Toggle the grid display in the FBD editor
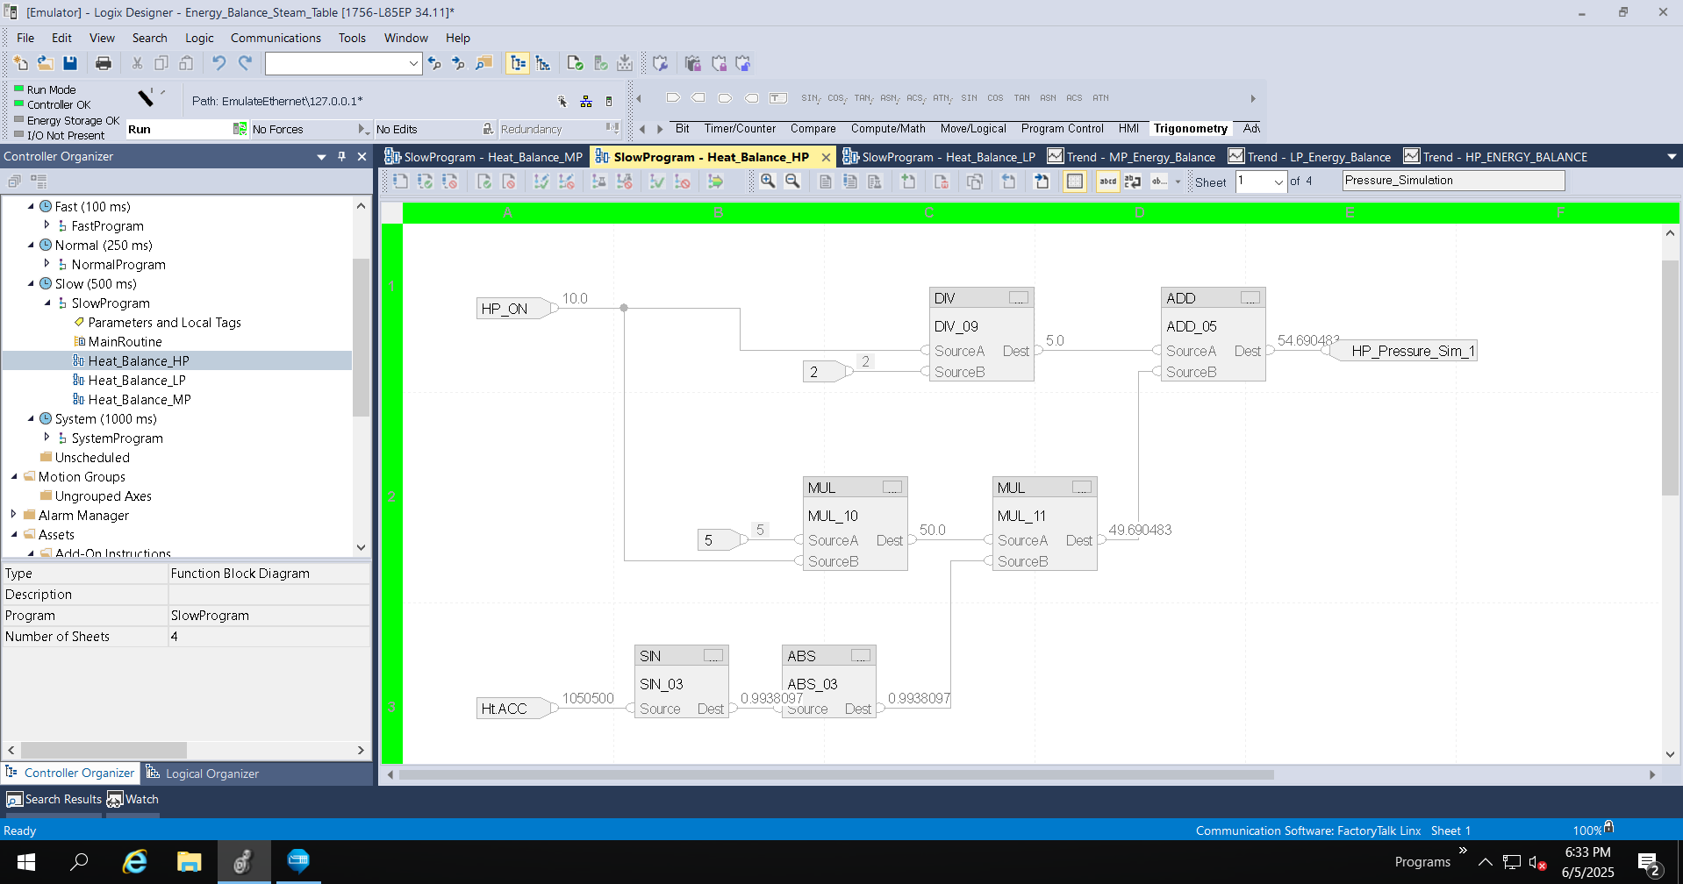The width and height of the screenshot is (1683, 884). 1075,181
